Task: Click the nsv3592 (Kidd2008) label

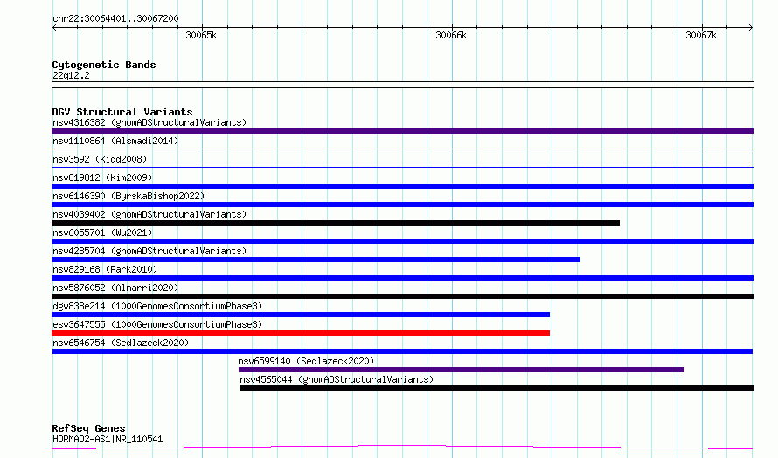Action: (x=100, y=159)
